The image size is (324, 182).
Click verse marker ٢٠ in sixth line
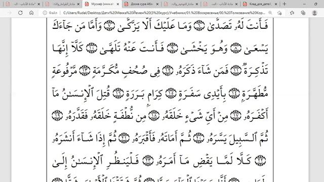[199, 138]
